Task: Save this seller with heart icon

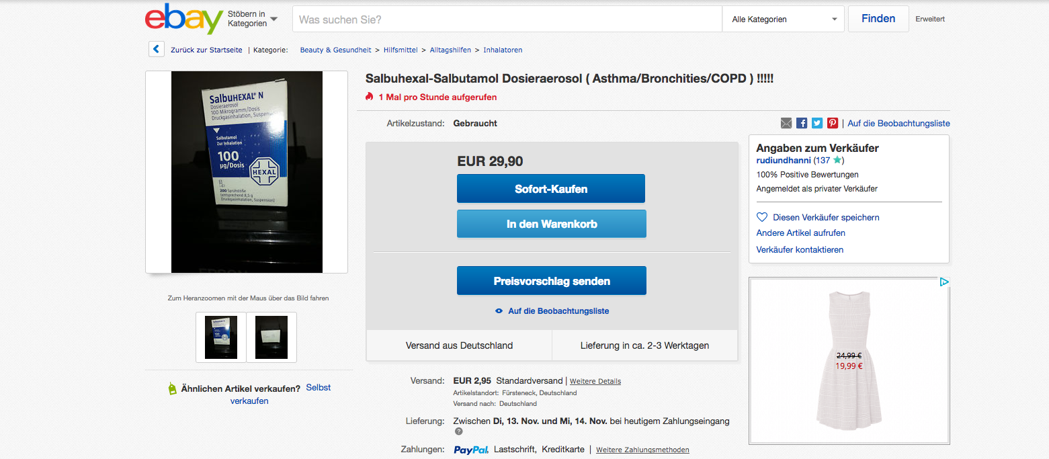Action: pyautogui.click(x=762, y=217)
